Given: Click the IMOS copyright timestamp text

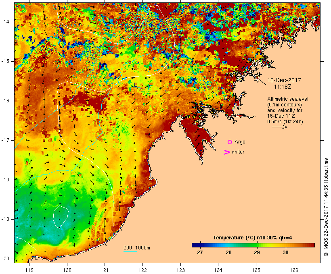Looking at the screenshot, I should (326, 207).
